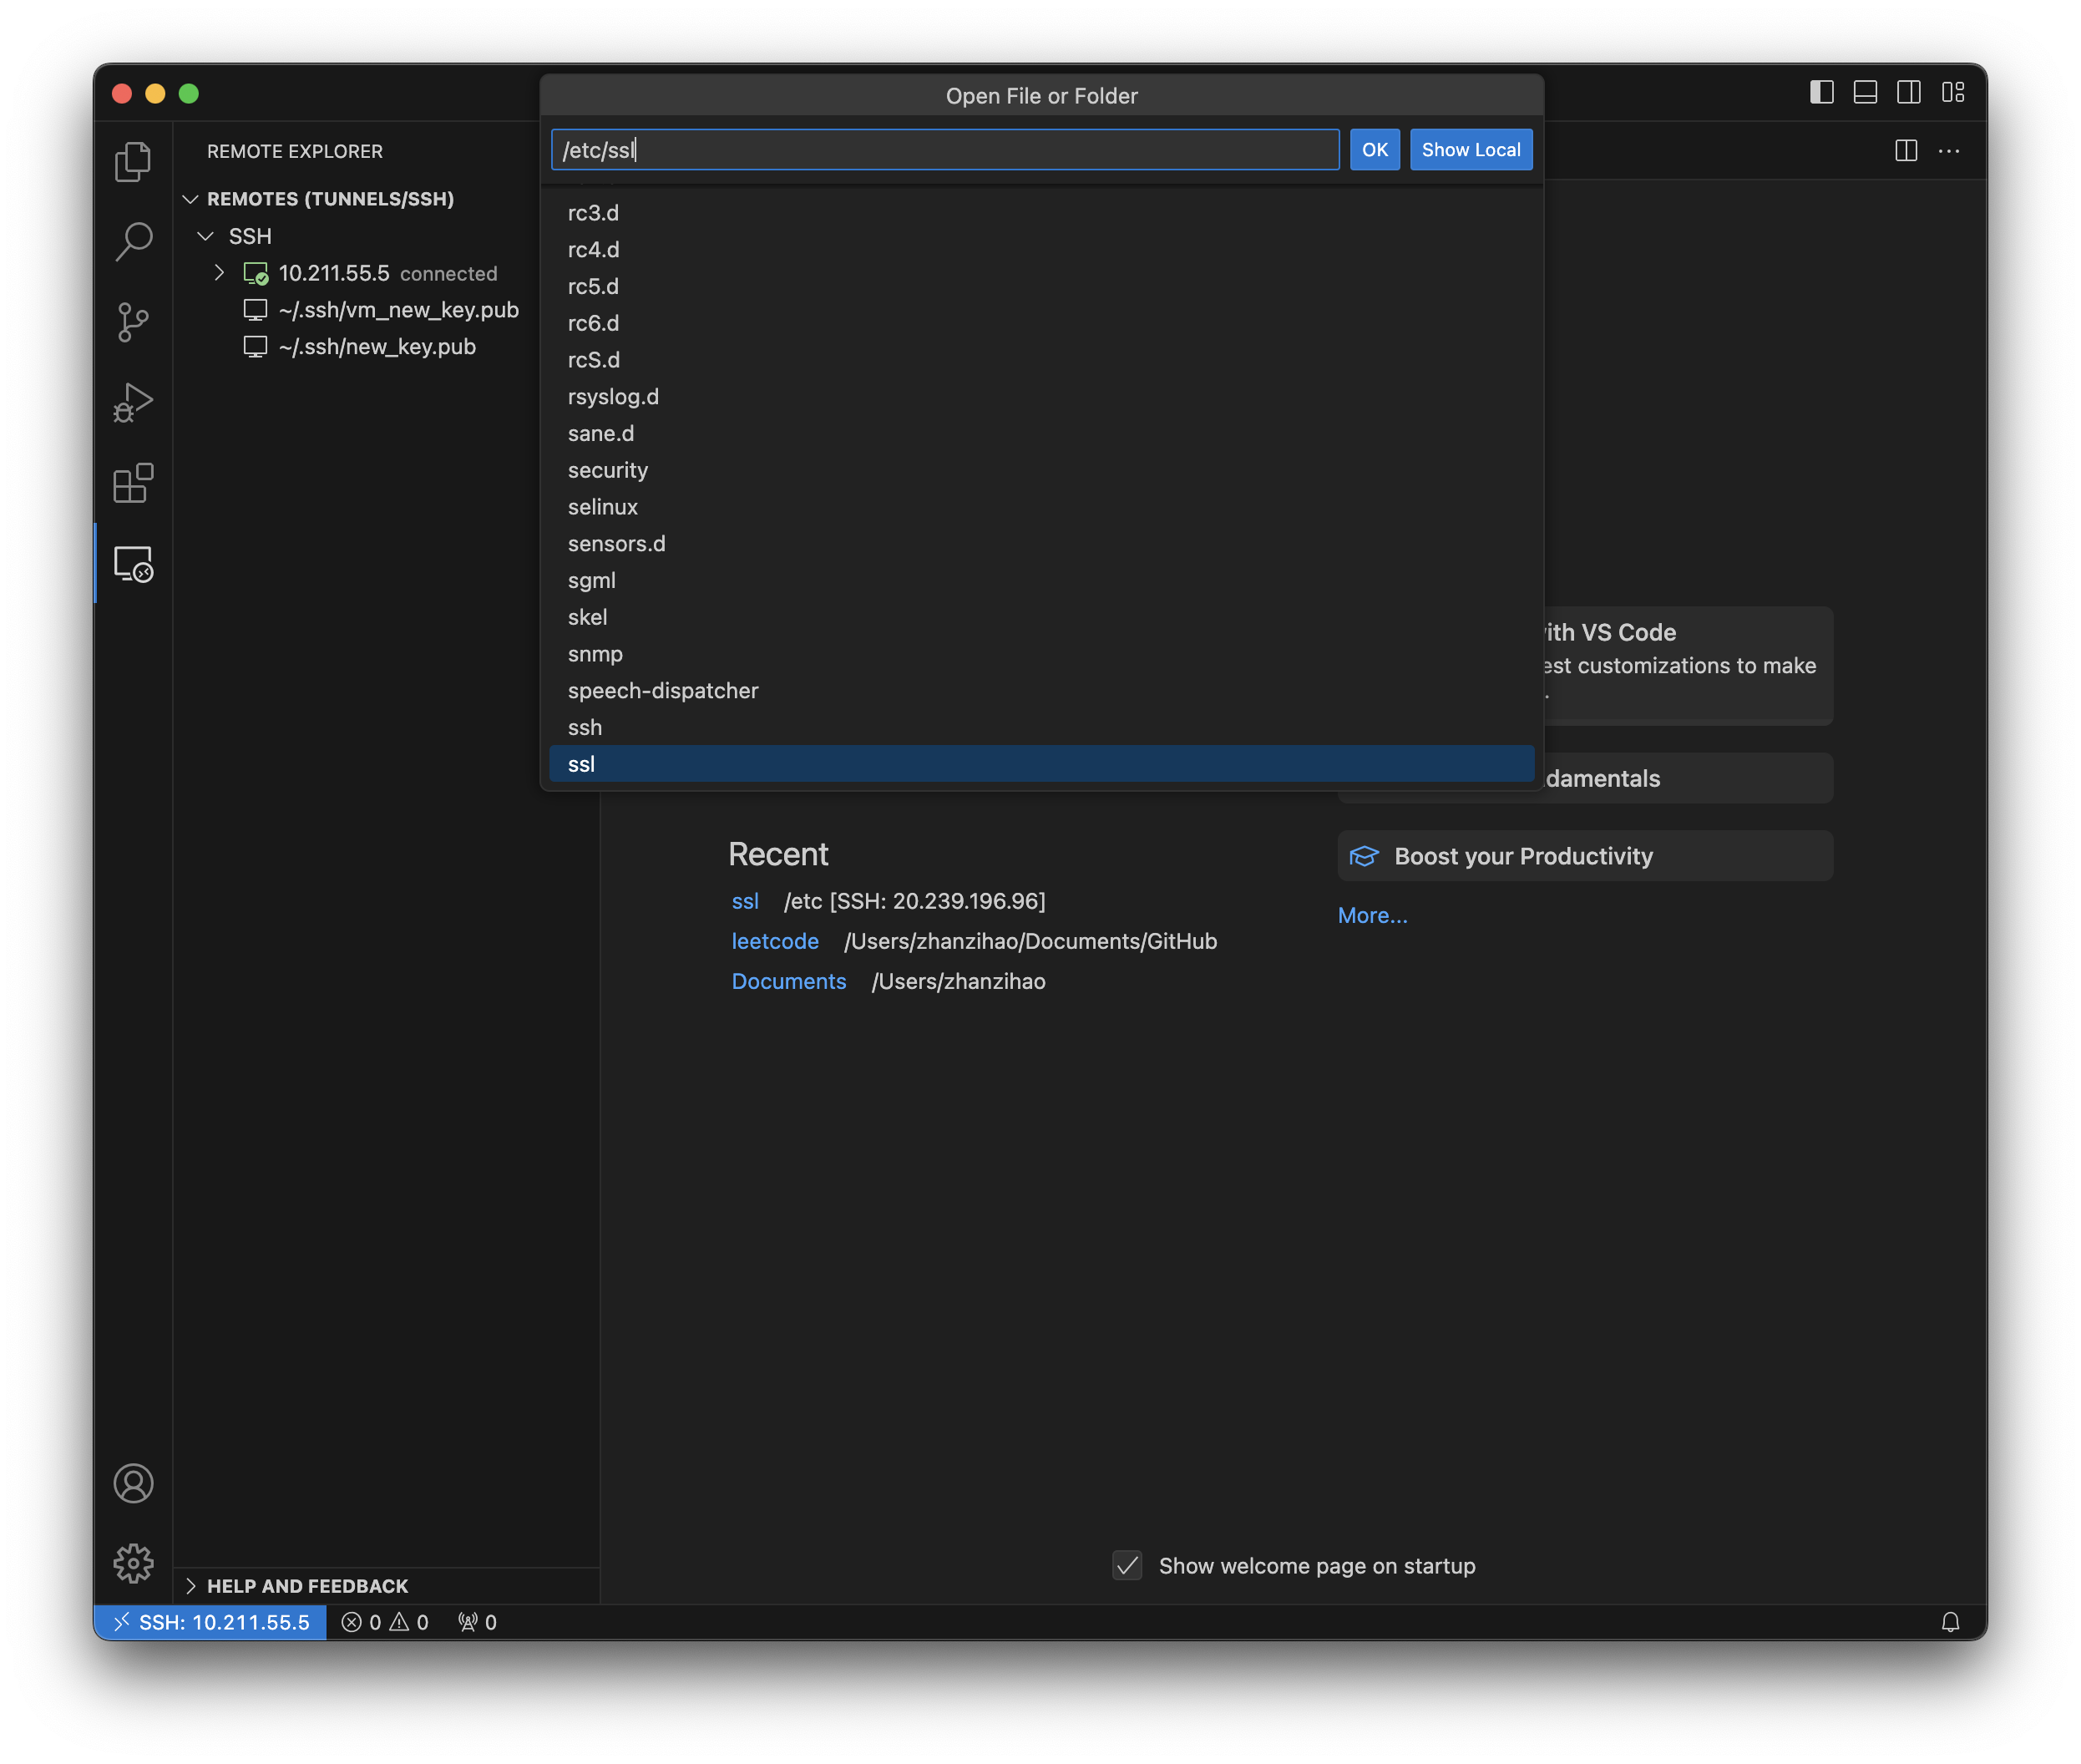
Task: Open the Search view in activity bar
Action: tap(133, 241)
